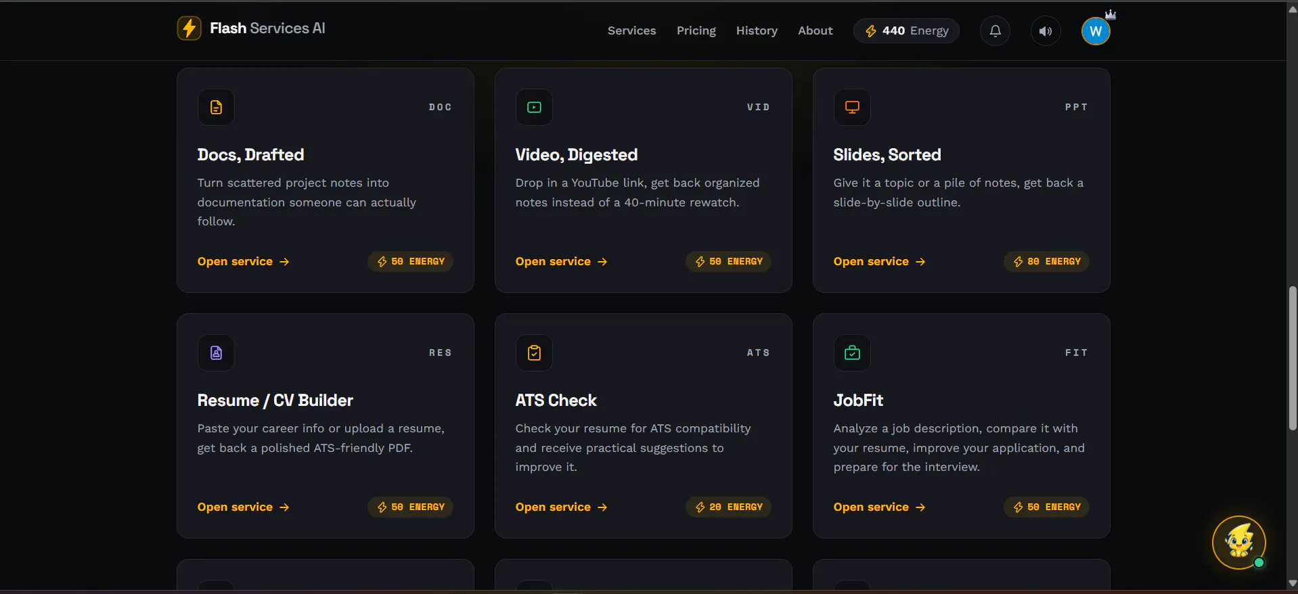Open the W user profile avatar
Screen dimensions: 1298x594
pos(1096,31)
